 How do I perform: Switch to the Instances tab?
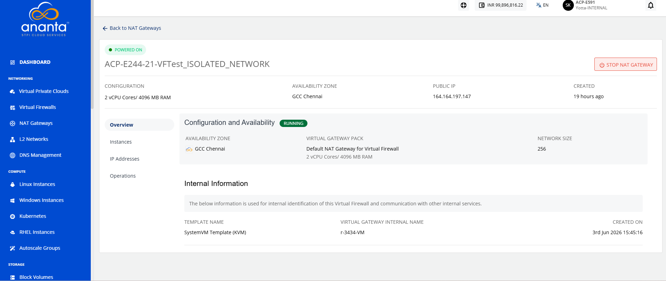[x=121, y=142]
